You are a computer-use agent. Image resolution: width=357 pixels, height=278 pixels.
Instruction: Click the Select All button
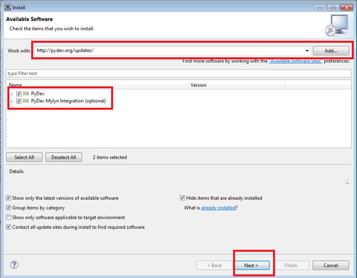(24, 157)
